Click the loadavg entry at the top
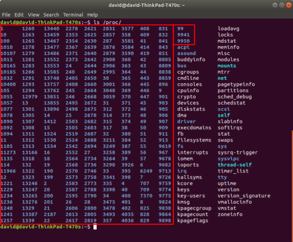Screen dimensions: 293x242 click(228, 29)
